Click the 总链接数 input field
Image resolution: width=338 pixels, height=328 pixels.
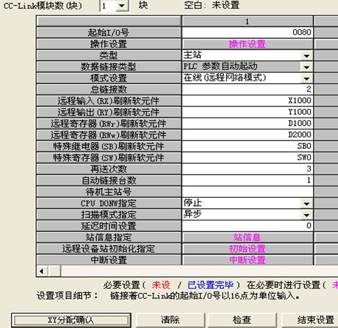247,90
